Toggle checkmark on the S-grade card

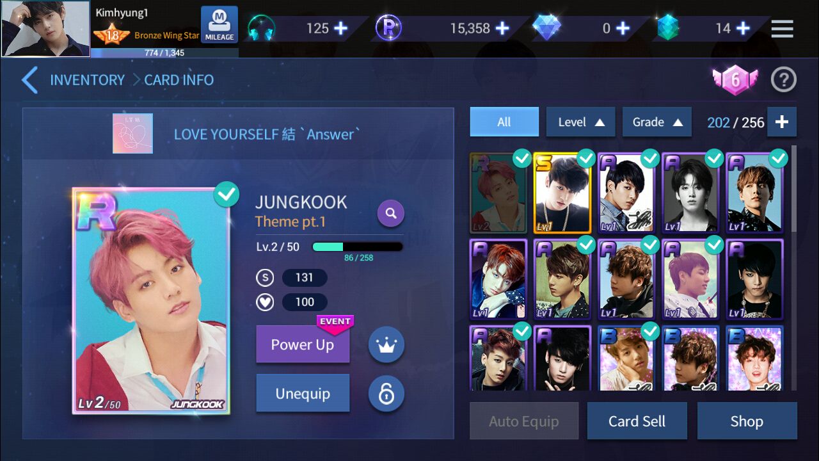click(x=586, y=158)
